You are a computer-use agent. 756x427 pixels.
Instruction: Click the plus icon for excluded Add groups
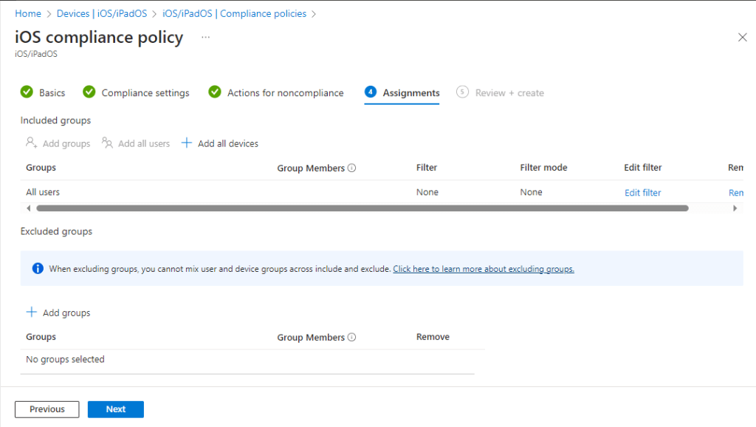(32, 312)
